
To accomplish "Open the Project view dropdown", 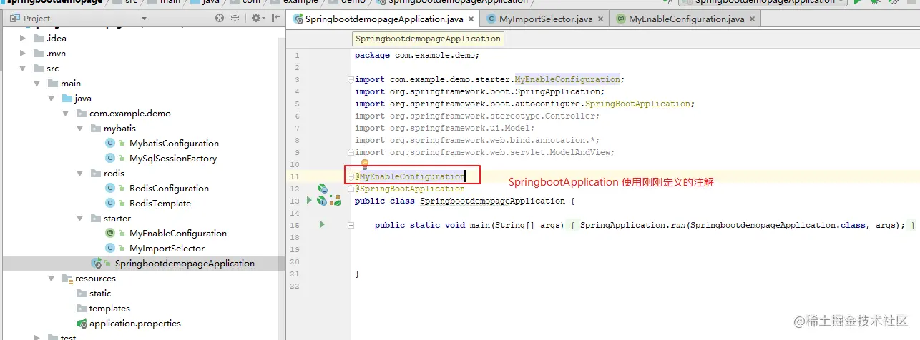I will (145, 19).
